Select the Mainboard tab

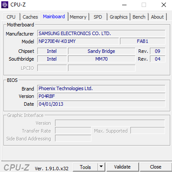[54, 16]
